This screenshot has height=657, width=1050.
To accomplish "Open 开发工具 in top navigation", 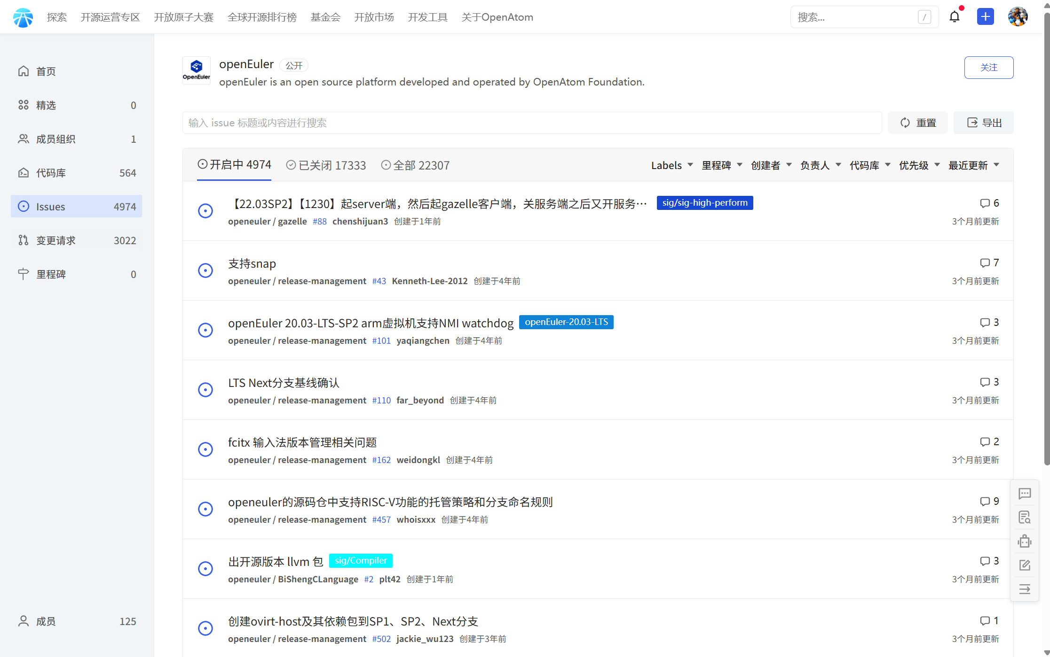I will tap(428, 17).
